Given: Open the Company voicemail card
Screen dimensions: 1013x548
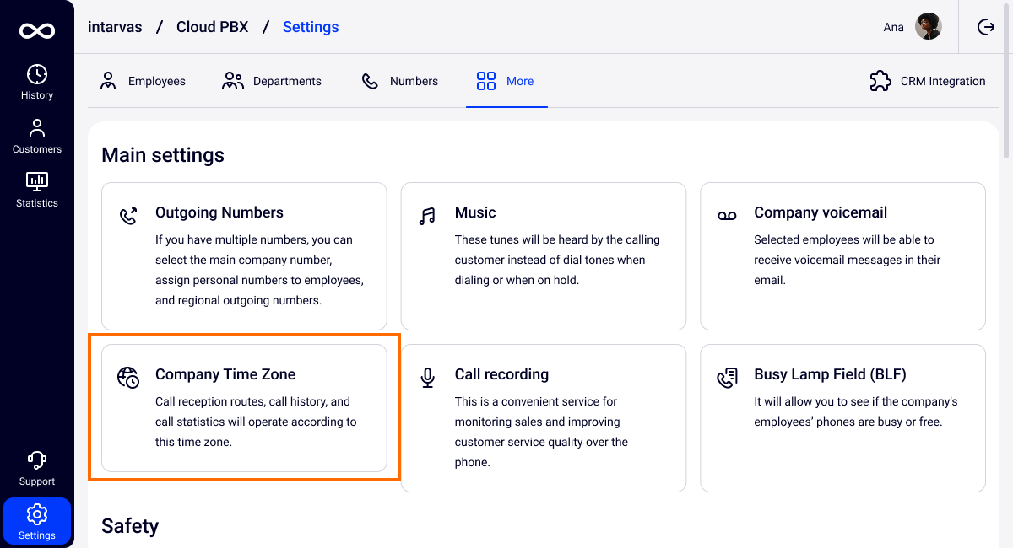Looking at the screenshot, I should [x=842, y=256].
